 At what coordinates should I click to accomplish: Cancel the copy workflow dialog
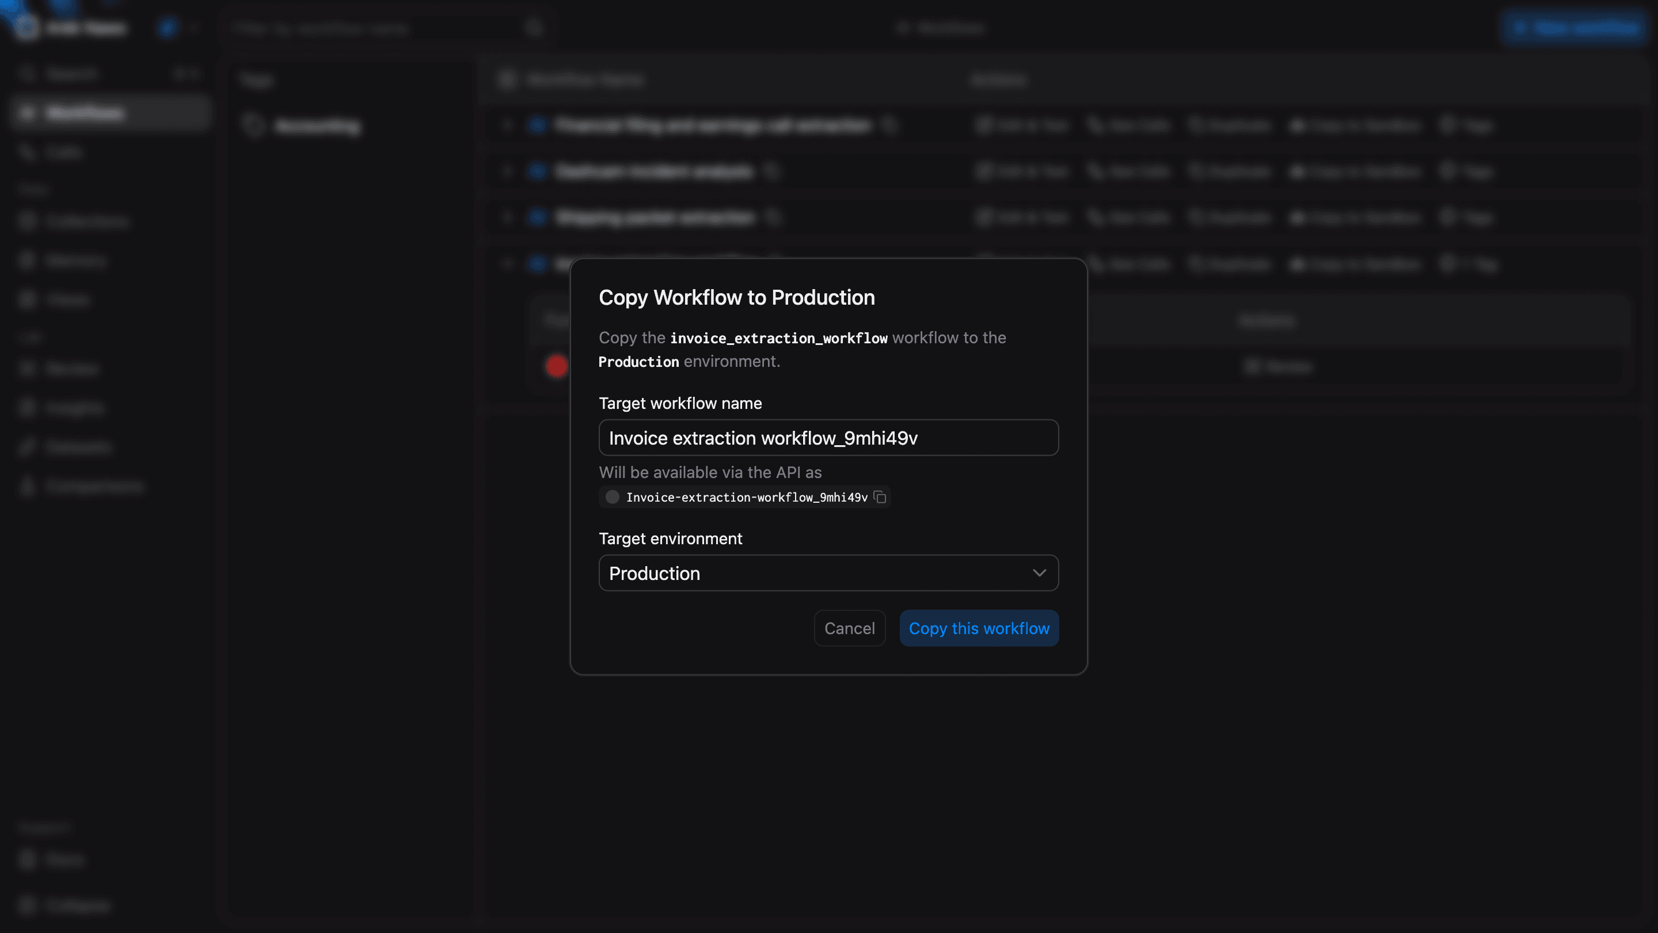tap(850, 628)
